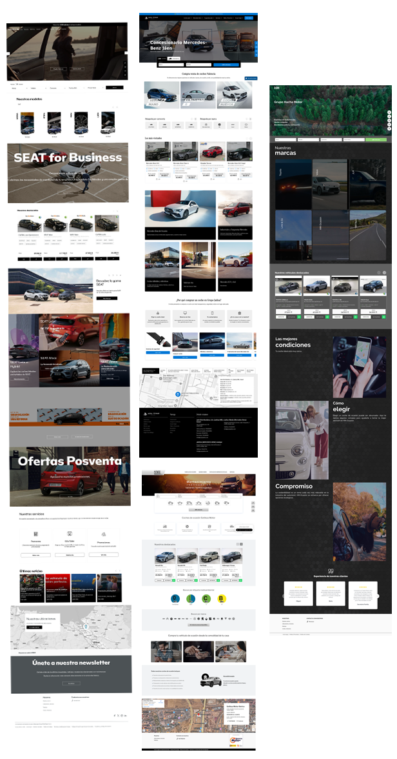Show next slide in SEAT hero carousel

click(126, 52)
